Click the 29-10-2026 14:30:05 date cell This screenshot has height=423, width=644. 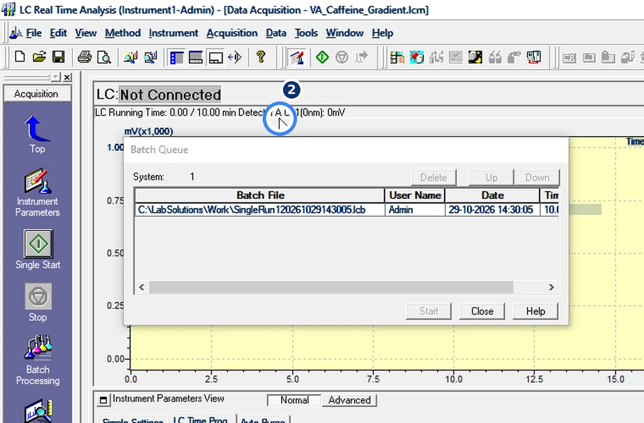point(492,209)
